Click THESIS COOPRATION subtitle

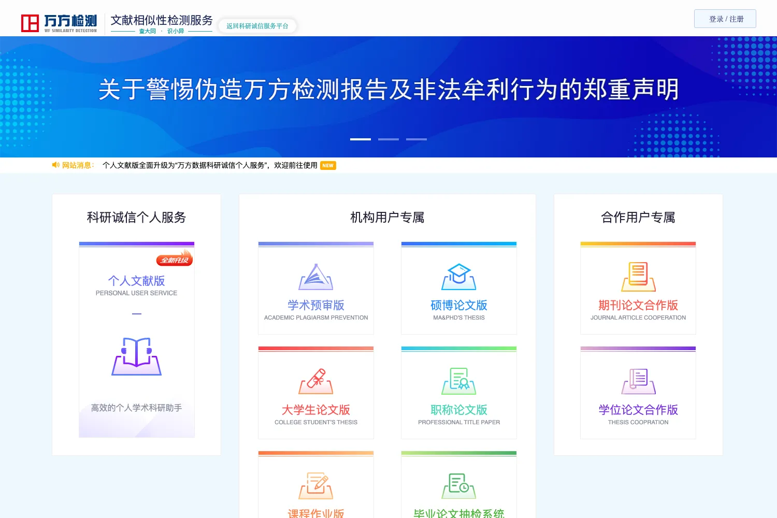pos(638,422)
